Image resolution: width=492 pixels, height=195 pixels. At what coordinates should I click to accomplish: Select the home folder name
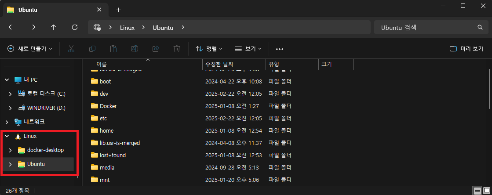coord(107,130)
